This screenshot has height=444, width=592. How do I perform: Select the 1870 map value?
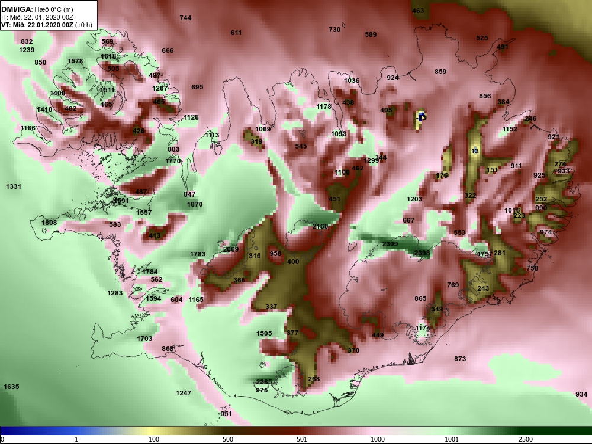click(x=195, y=204)
